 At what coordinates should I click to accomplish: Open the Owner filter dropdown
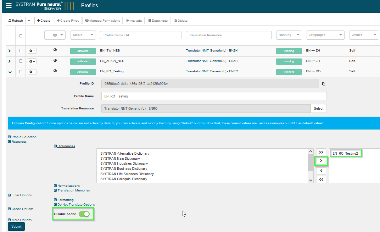(x=364, y=35)
